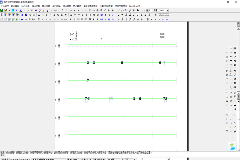Click the open folder icon

5,11
